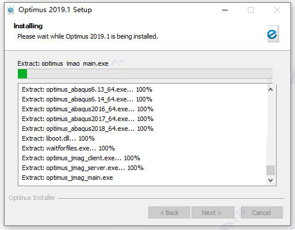Click the scroll down arrow in log list
Image resolution: width=295 pixels, height=230 pixels.
270,180
